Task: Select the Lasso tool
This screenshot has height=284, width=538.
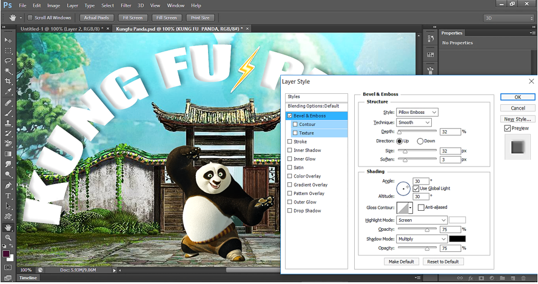Action: tap(8, 61)
